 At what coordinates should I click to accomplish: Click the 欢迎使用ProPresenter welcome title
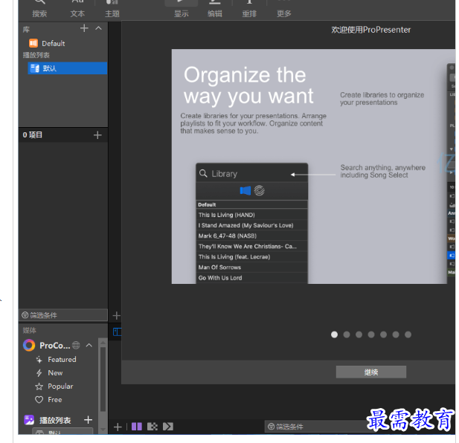[371, 30]
